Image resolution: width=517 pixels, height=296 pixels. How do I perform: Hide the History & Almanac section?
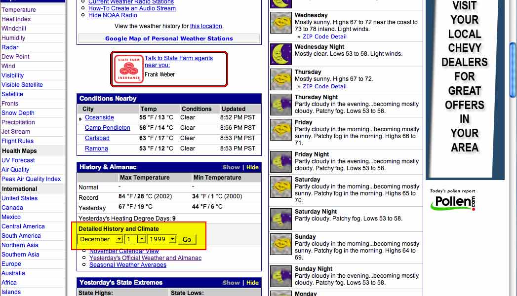click(252, 167)
